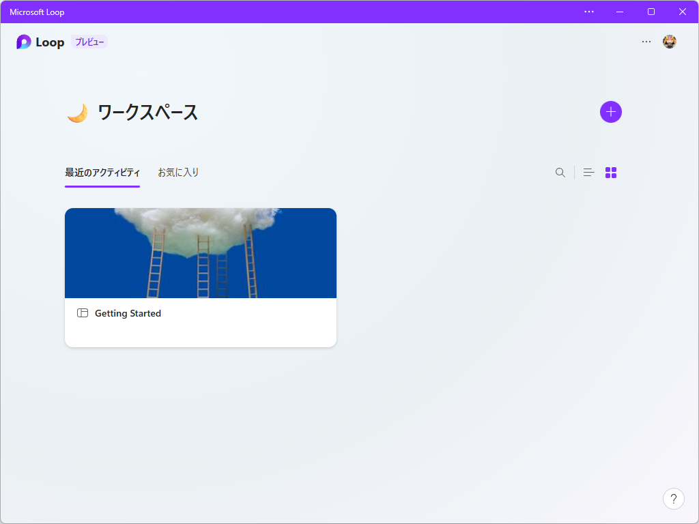Open the Help button

[673, 498]
